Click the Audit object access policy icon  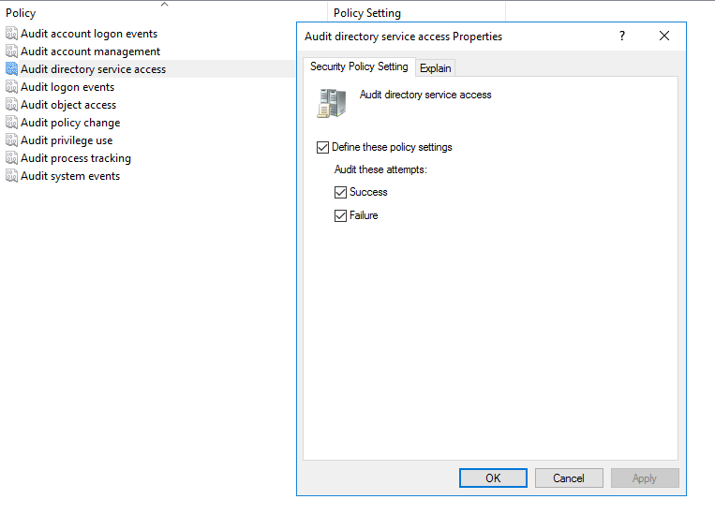pos(11,104)
